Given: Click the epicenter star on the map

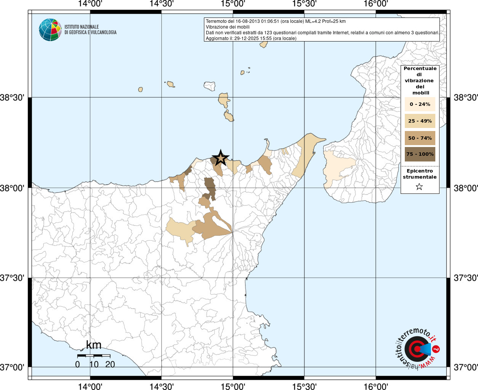Looking at the screenshot, I should [x=220, y=158].
